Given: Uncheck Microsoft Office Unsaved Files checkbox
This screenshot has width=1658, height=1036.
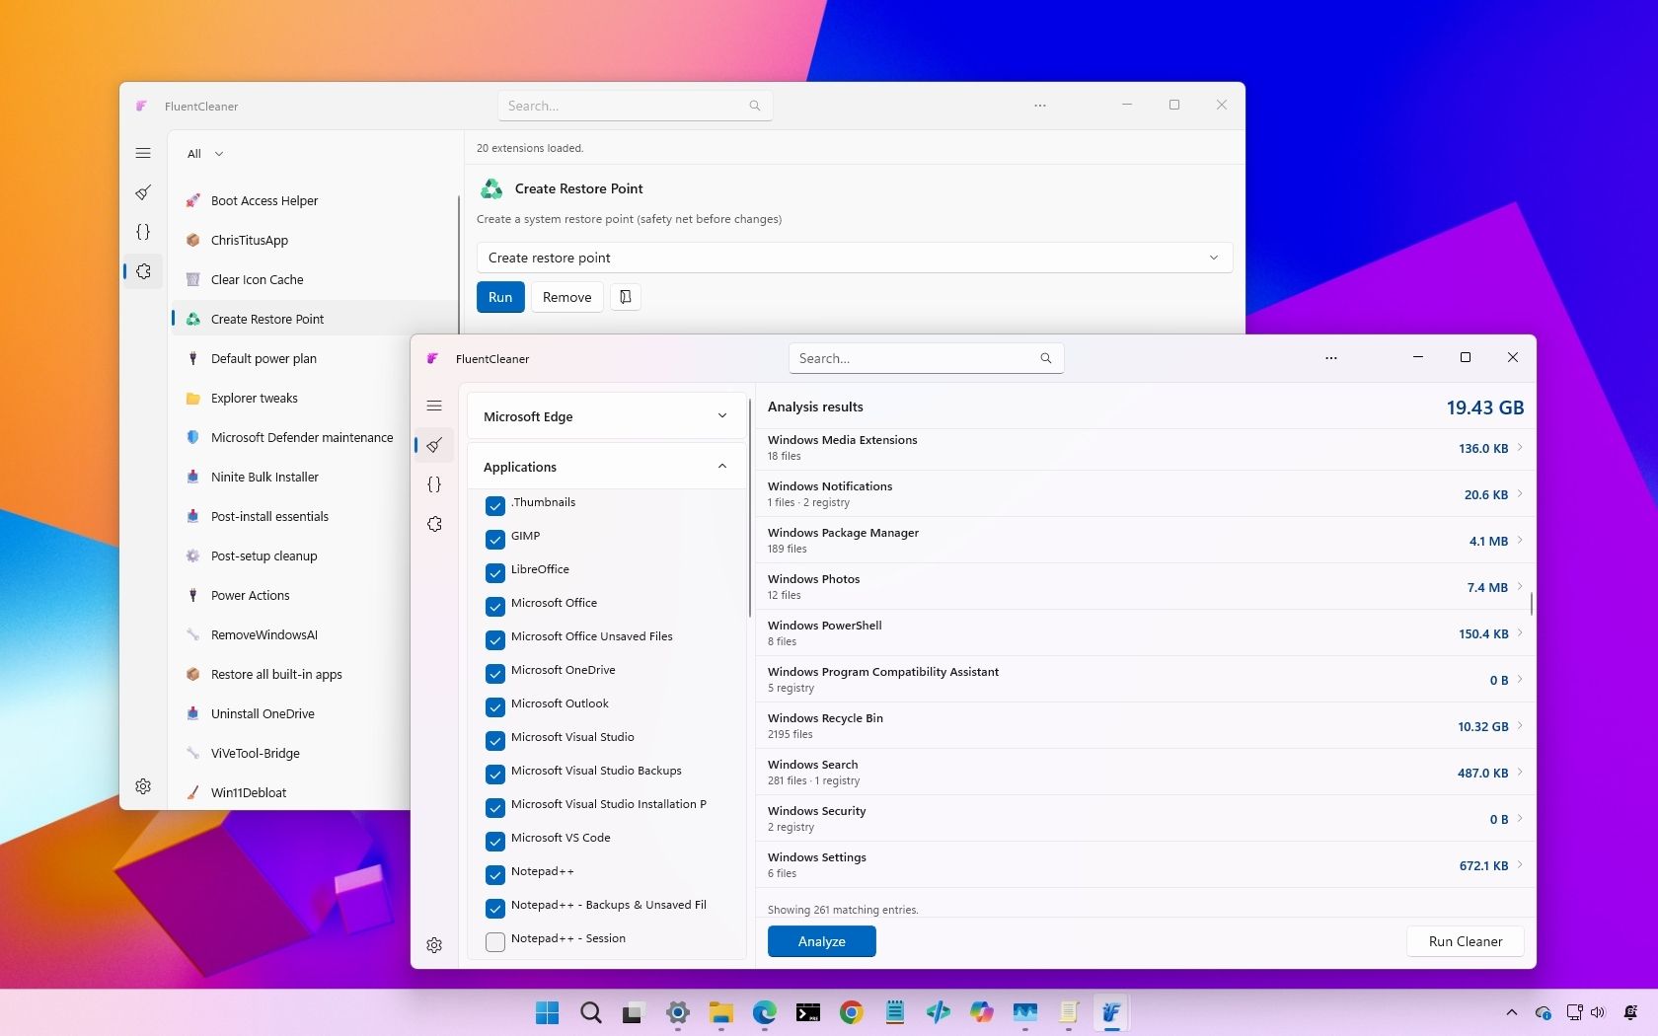Looking at the screenshot, I should click(x=495, y=640).
